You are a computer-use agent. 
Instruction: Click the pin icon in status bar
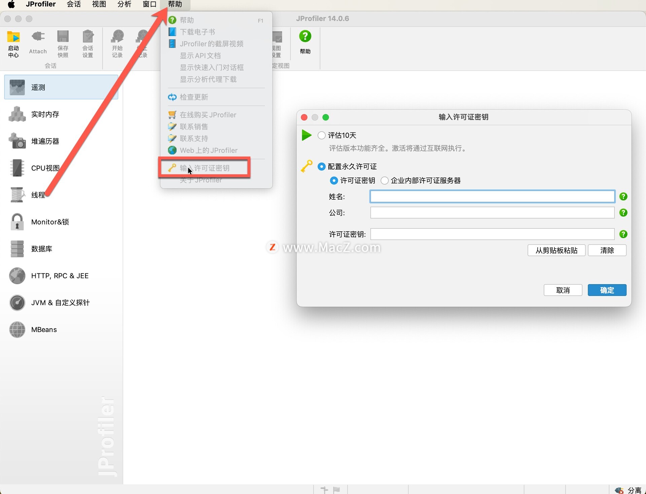click(324, 490)
